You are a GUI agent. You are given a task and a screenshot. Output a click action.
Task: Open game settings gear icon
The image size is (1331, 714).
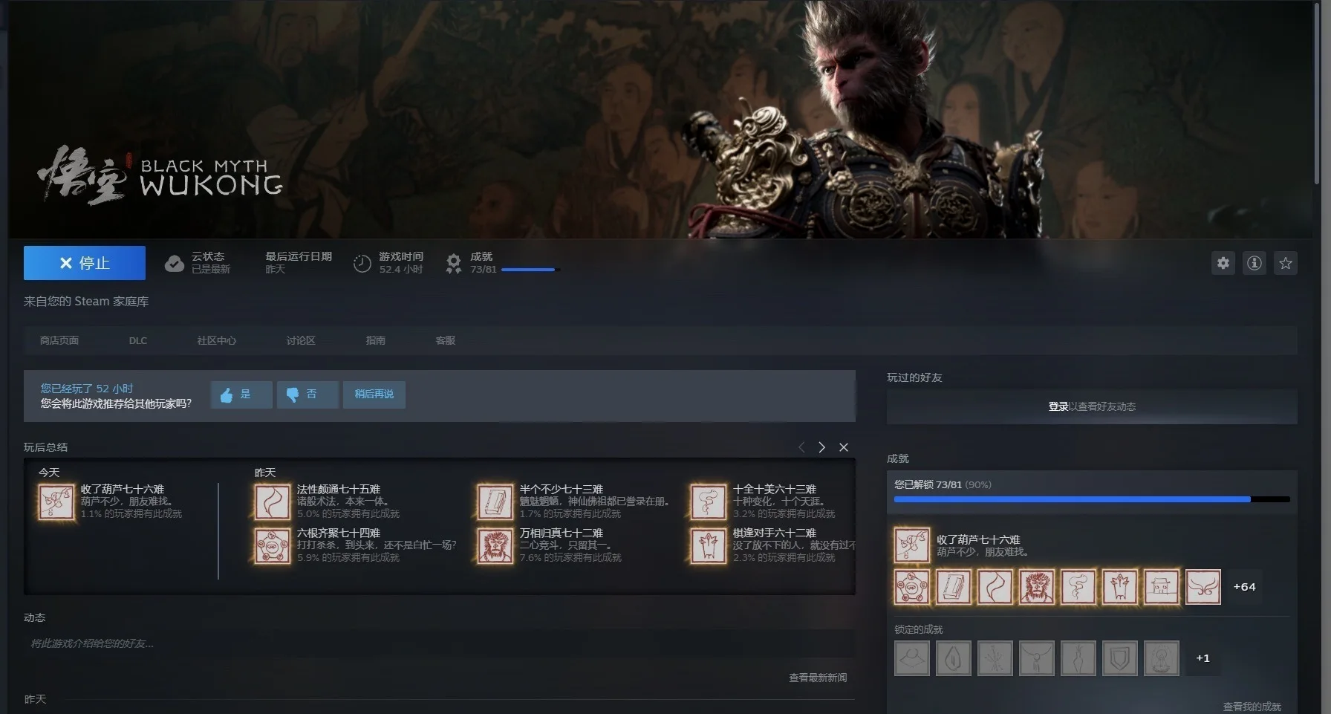point(1223,263)
